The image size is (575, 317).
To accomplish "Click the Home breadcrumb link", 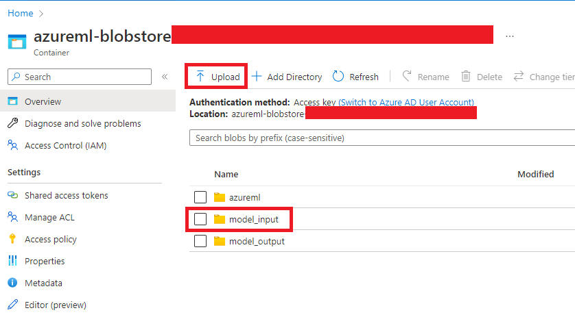I will click(21, 13).
